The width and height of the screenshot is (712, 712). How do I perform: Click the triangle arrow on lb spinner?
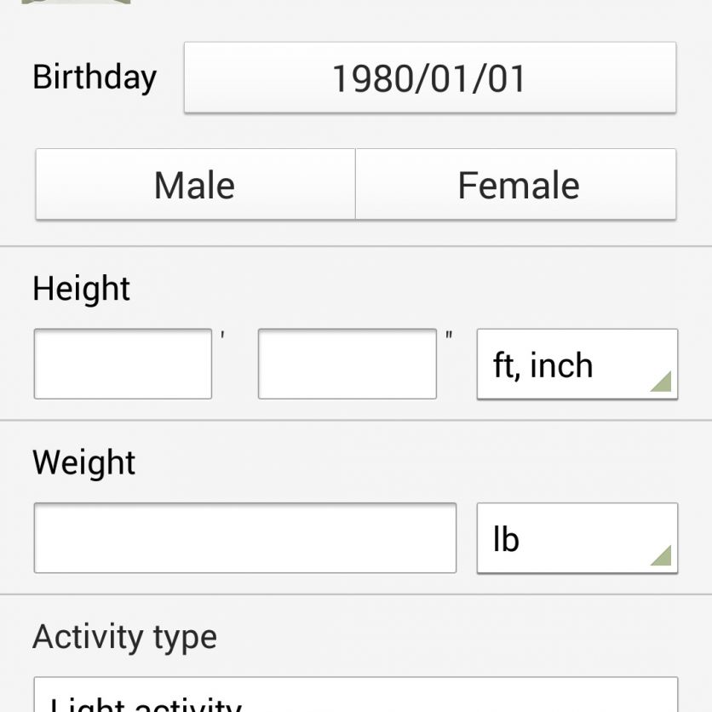pos(661,555)
